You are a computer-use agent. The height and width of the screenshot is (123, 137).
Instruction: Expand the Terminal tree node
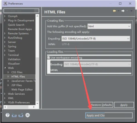pyautogui.click(x=5, y=55)
